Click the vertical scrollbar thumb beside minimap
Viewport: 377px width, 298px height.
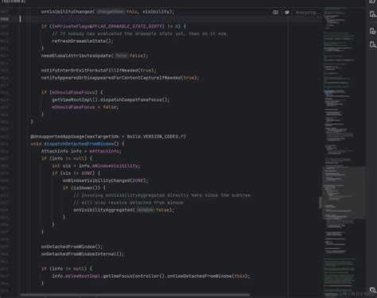pos(321,203)
